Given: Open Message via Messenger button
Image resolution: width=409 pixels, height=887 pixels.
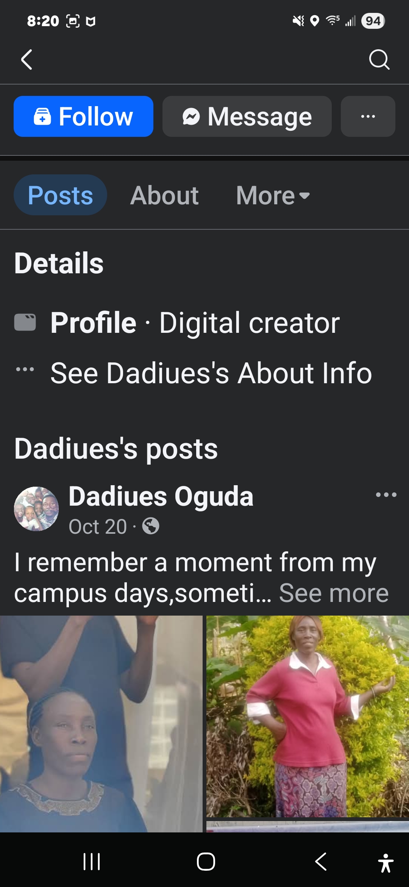Looking at the screenshot, I should pos(247,116).
